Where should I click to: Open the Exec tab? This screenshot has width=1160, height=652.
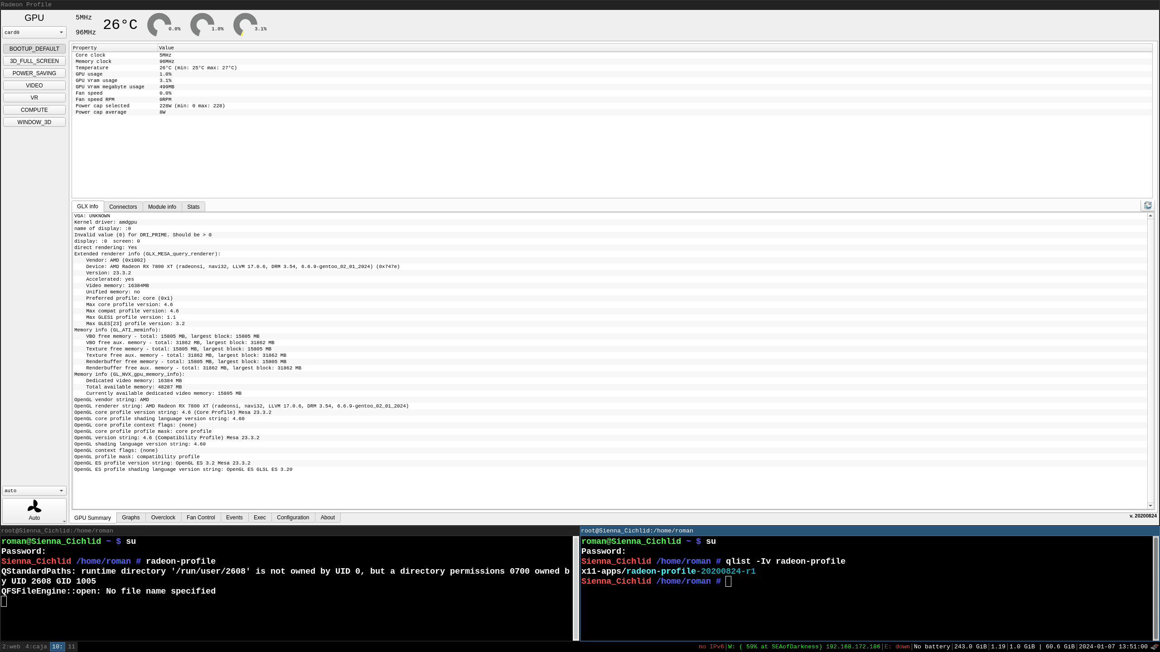click(260, 517)
